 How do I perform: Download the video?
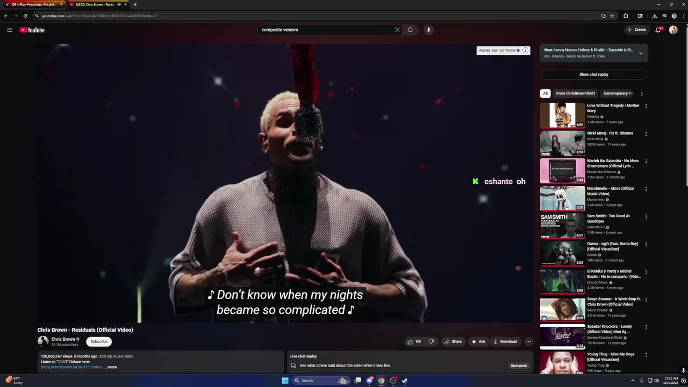point(505,341)
